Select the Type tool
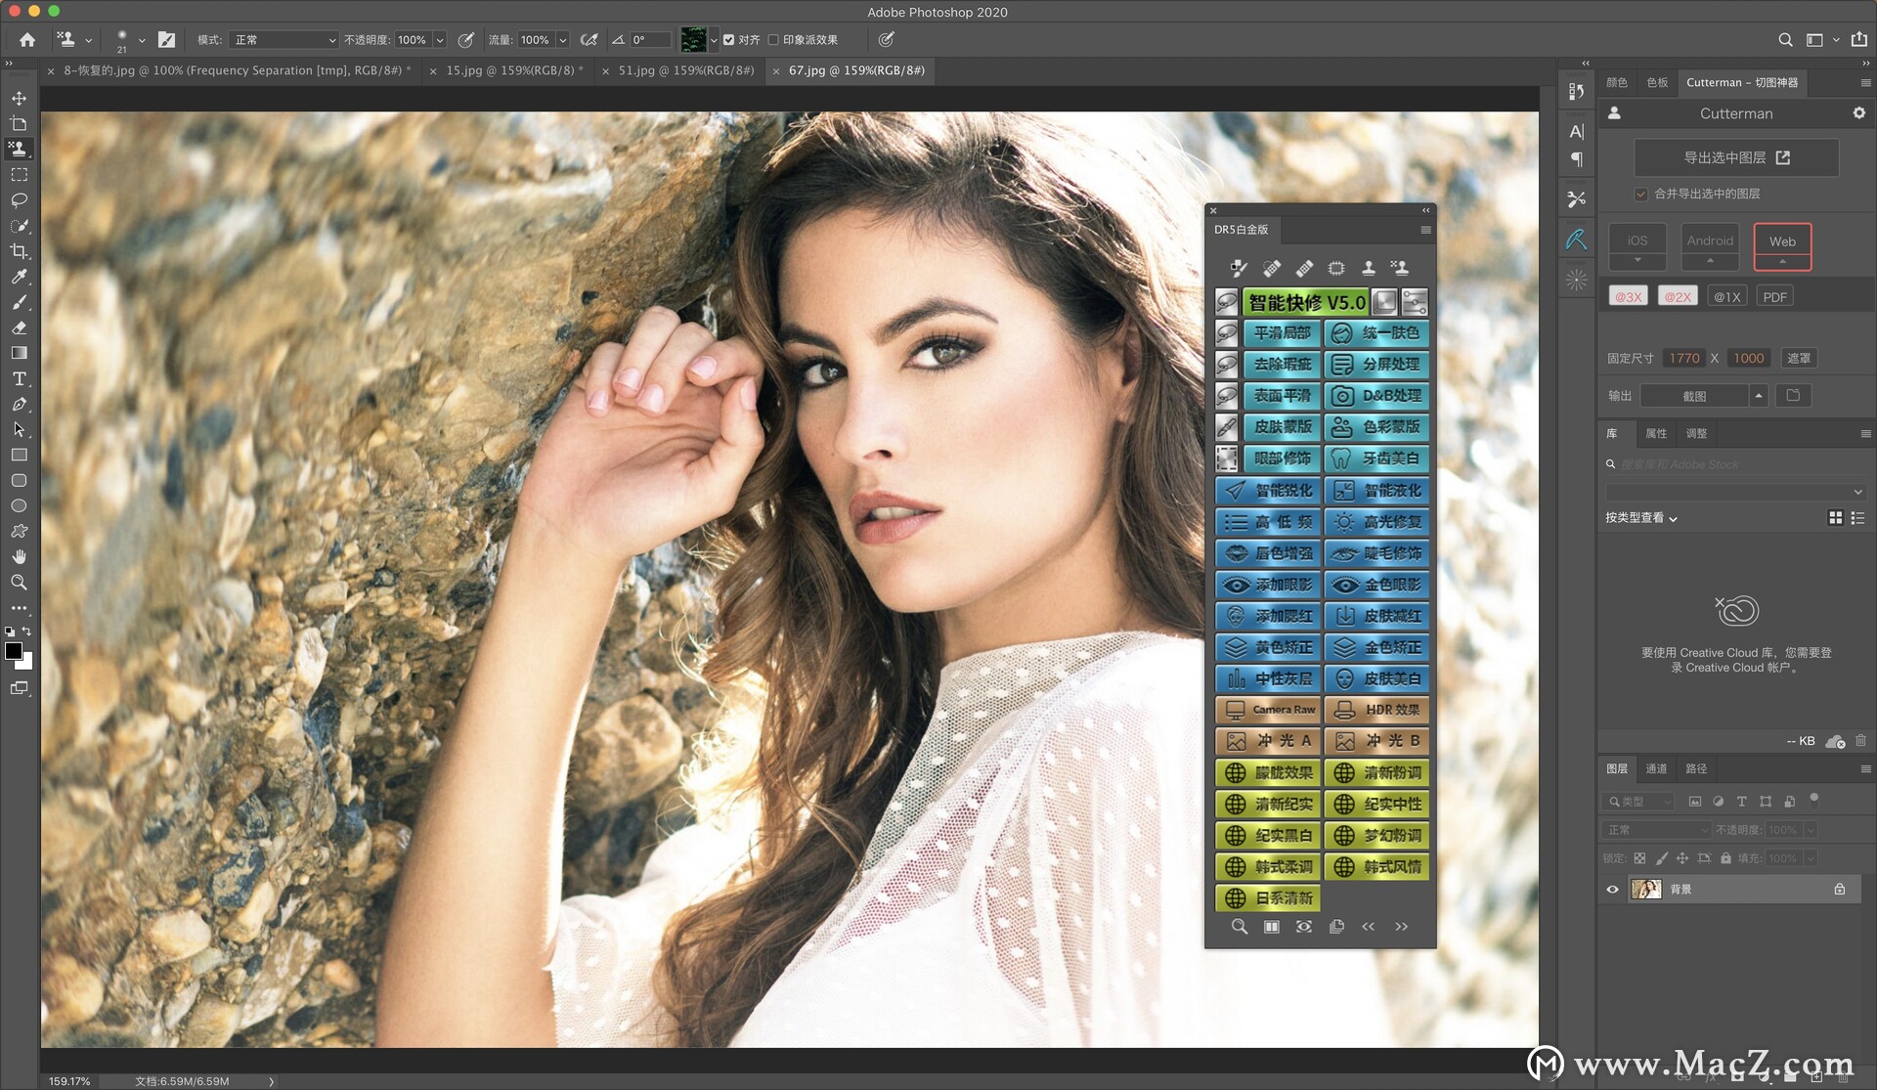This screenshot has height=1090, width=1877. click(19, 379)
